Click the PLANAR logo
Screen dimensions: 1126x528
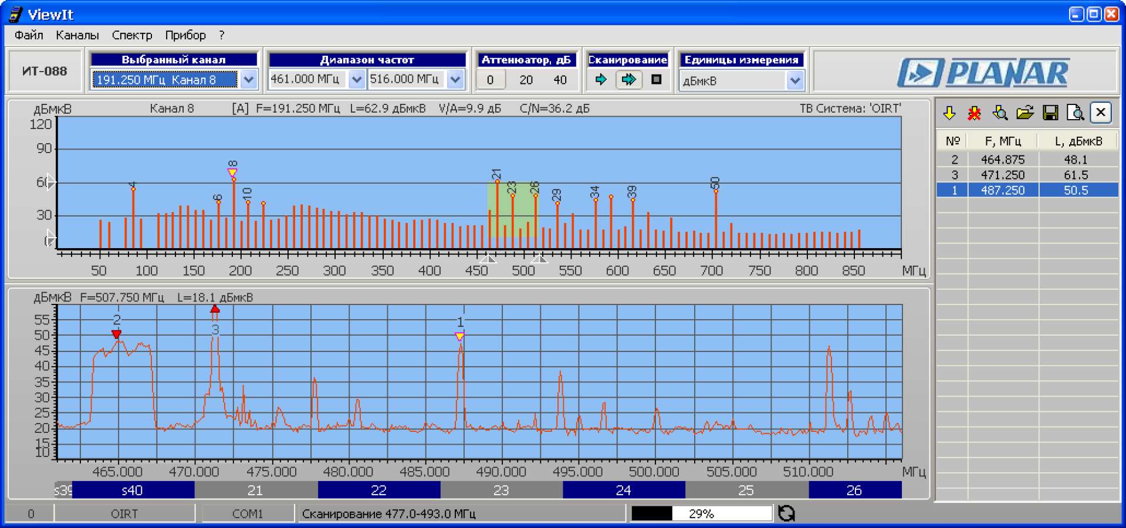pos(983,73)
